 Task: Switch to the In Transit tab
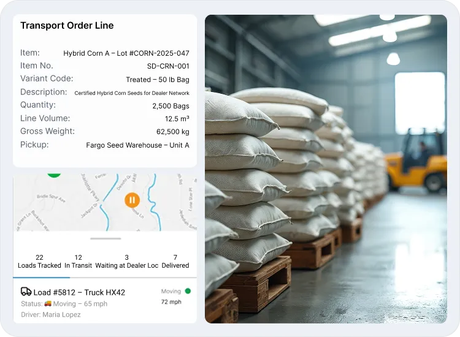(78, 262)
